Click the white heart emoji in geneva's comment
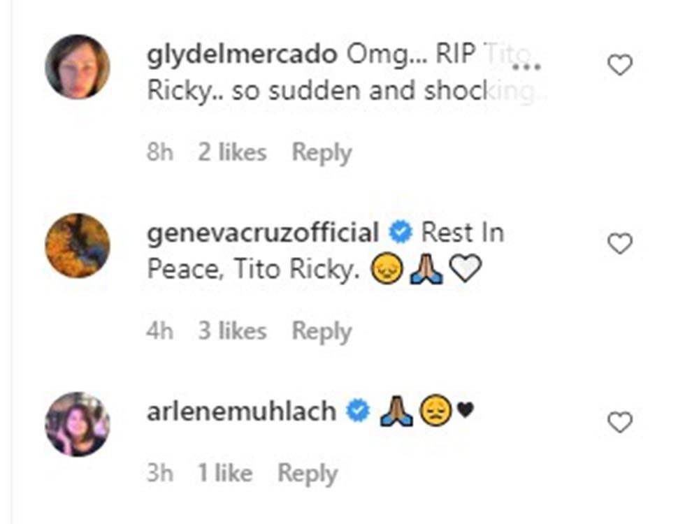This screenshot has height=524, width=699. pyautogui.click(x=466, y=268)
